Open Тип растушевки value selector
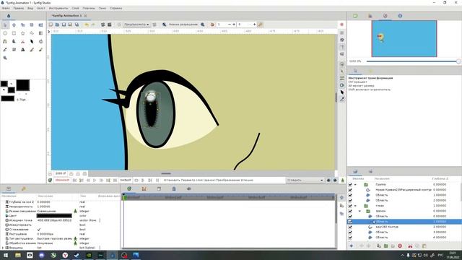 (54, 238)
